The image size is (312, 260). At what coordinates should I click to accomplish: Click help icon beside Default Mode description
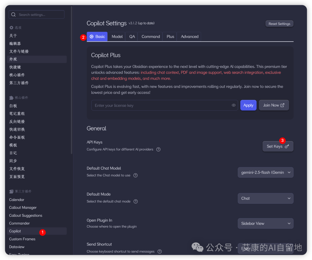coord(136,201)
